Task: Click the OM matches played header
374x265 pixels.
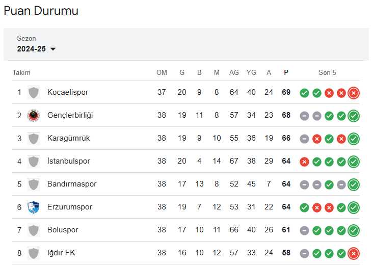Action: (x=162, y=72)
